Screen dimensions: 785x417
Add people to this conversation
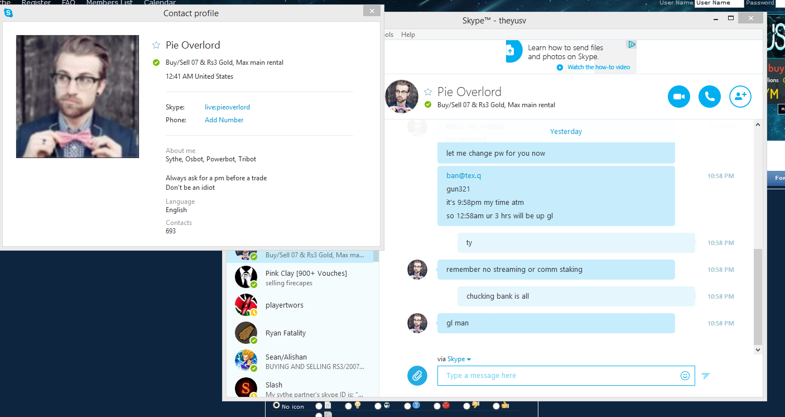740,97
